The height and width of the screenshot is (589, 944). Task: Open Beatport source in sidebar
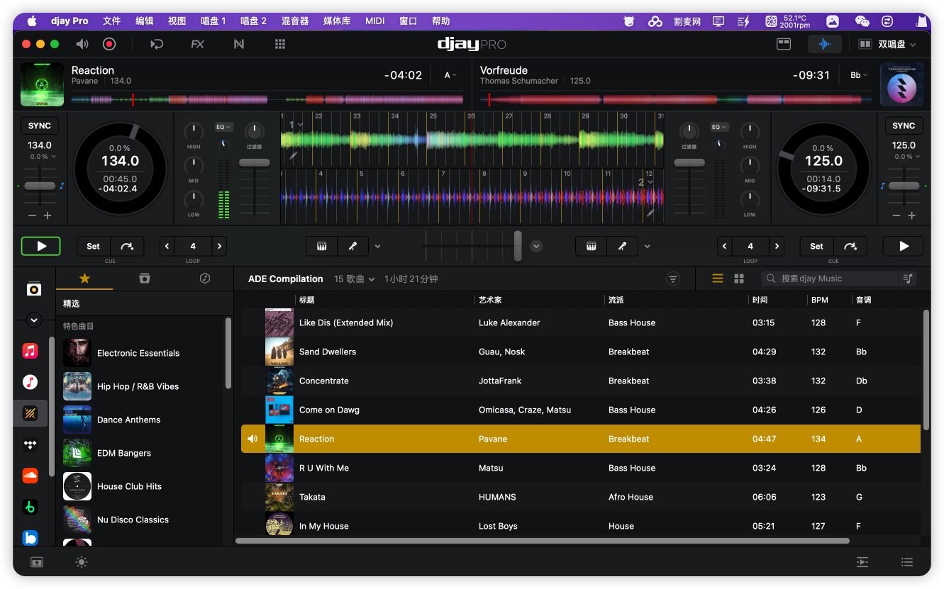(30, 507)
